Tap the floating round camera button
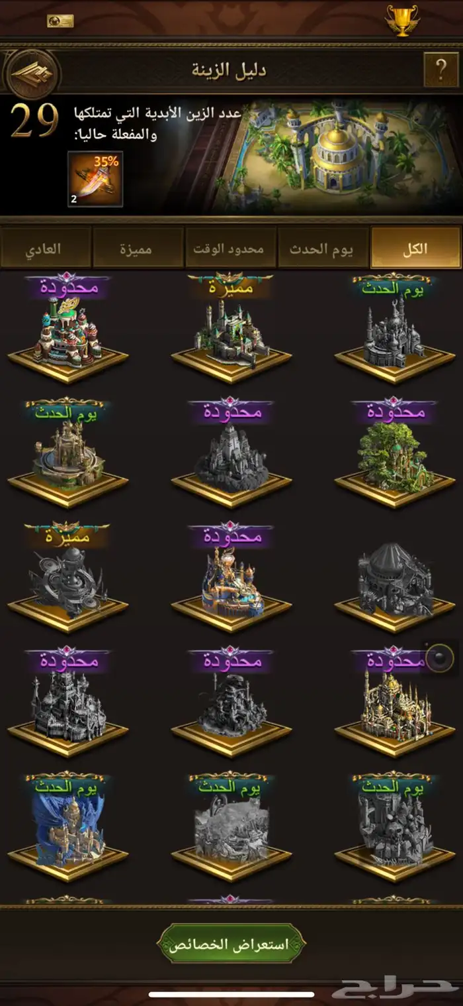Image resolution: width=463 pixels, height=1006 pixels. 439,657
